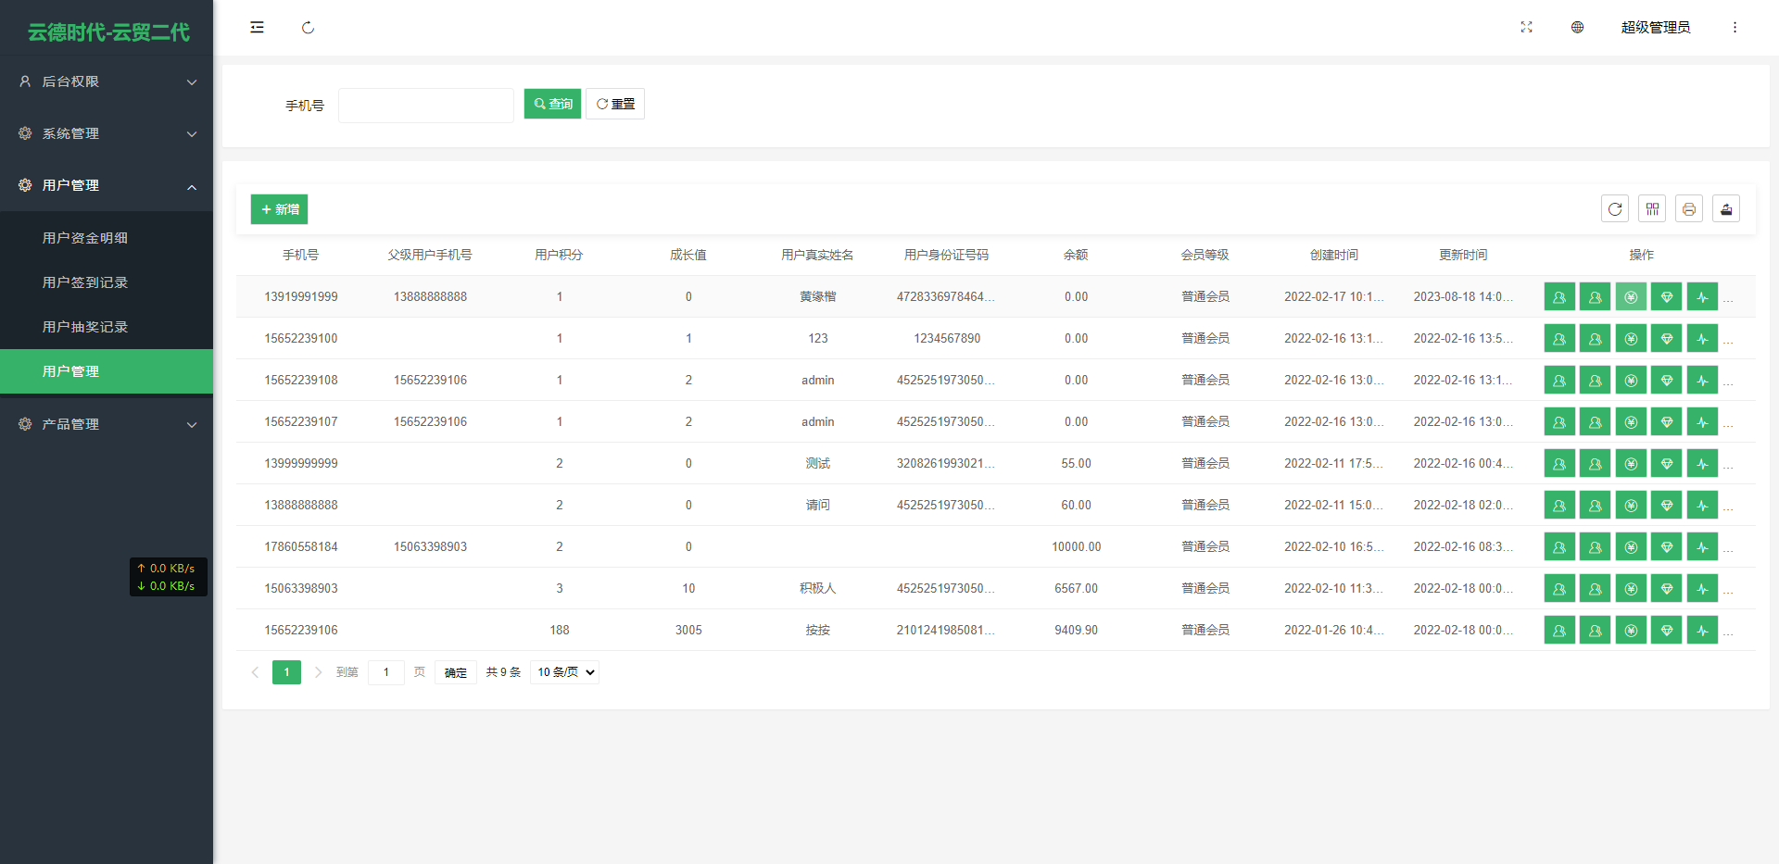Screen dimensions: 1779x864
Task: Click the 成长值 column header
Action: pyautogui.click(x=688, y=255)
